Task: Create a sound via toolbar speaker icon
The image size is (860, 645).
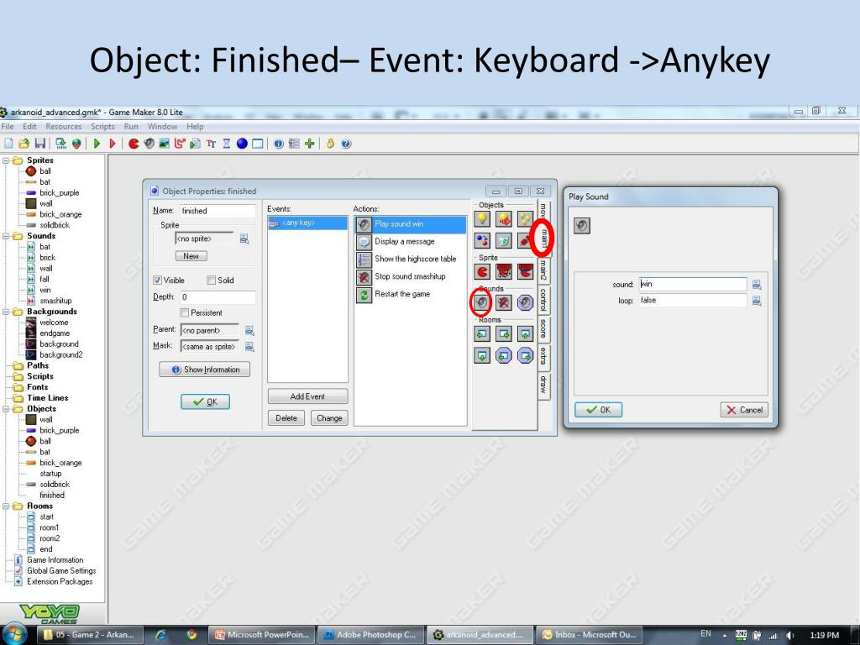Action: click(149, 144)
